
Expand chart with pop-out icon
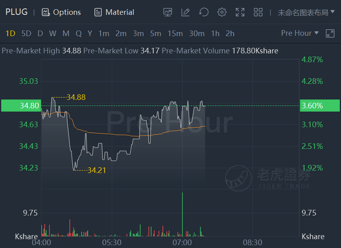coord(330,33)
